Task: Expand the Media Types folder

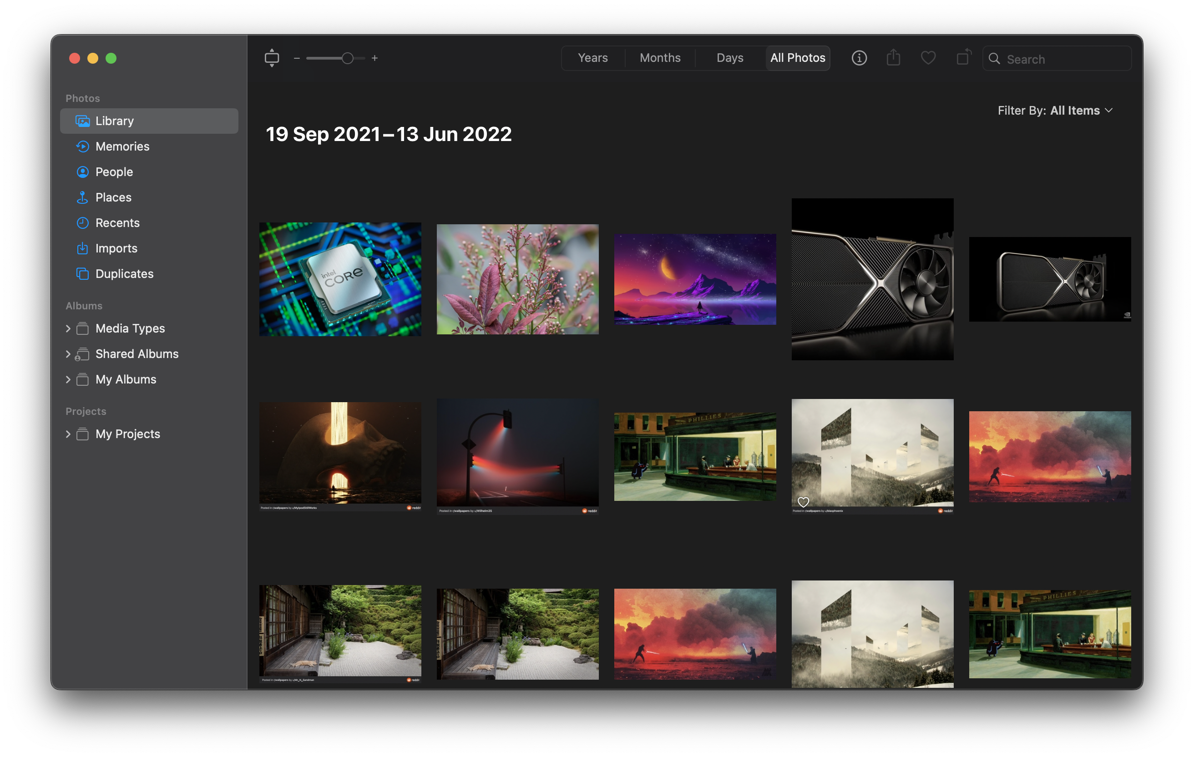Action: pos(68,328)
